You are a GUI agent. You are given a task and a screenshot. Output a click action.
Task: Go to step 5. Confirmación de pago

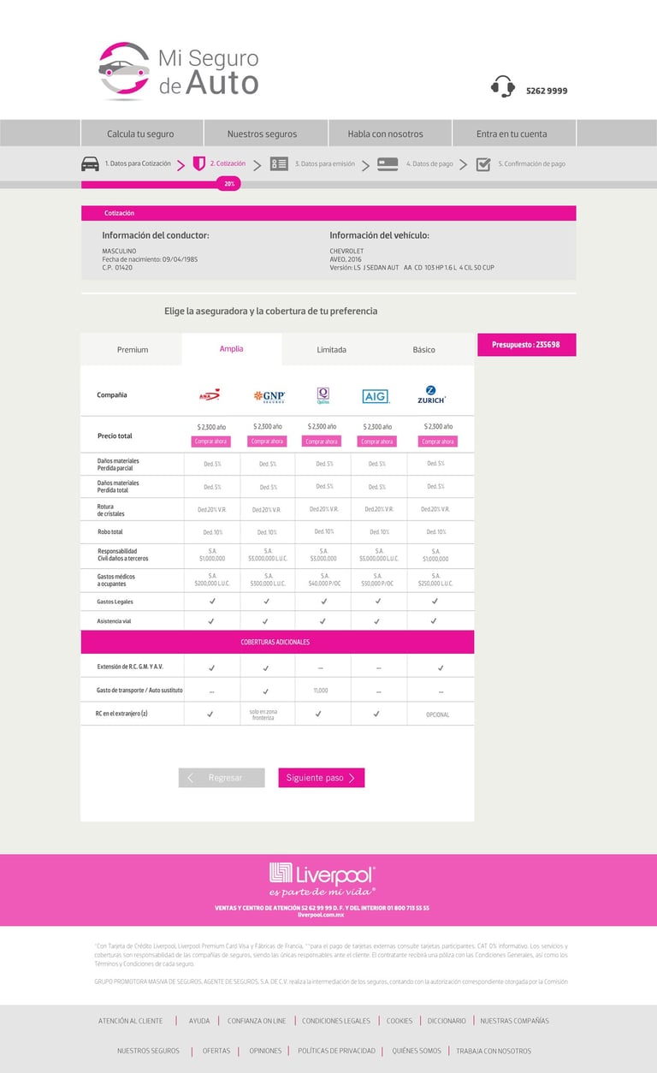(531, 163)
